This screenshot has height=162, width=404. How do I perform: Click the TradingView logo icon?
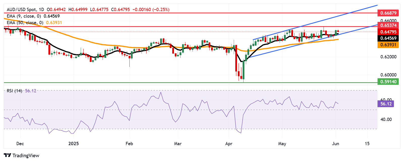8,155
